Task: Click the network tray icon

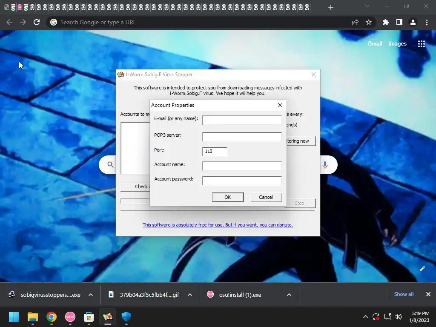Action: coord(387,317)
